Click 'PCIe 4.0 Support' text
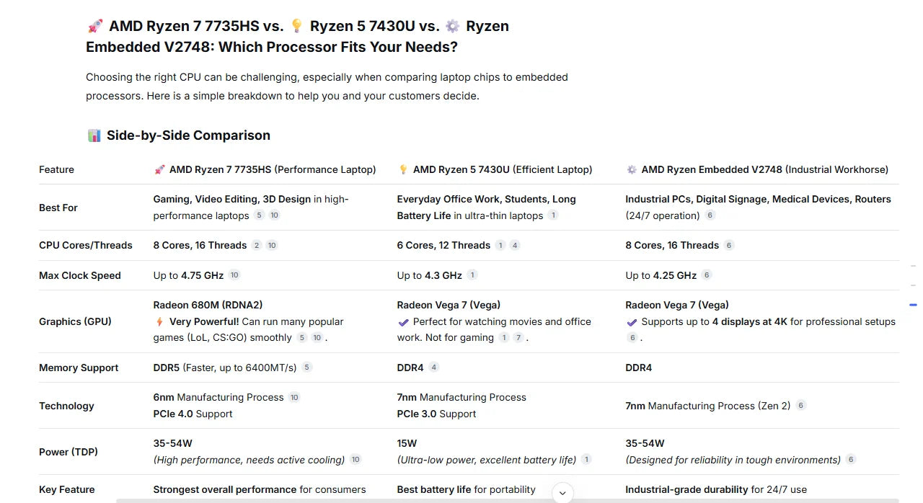Screen dimensions: 923x503 193,414
